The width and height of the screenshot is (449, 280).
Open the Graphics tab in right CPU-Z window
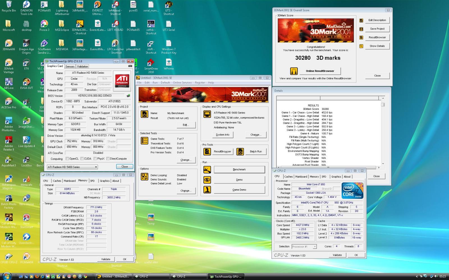coord(336,177)
